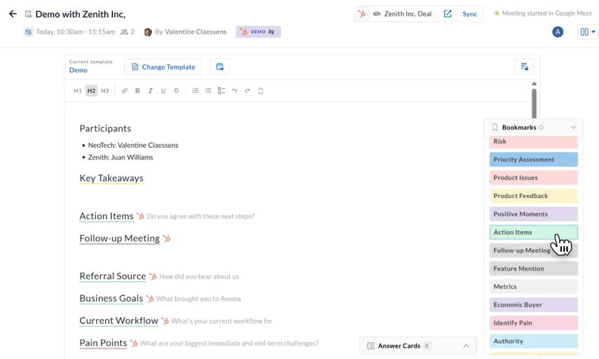This screenshot has height=359, width=599.
Task: Toggle italic formatting
Action: pyautogui.click(x=150, y=90)
